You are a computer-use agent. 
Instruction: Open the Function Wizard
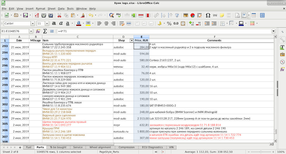tap(38, 31)
